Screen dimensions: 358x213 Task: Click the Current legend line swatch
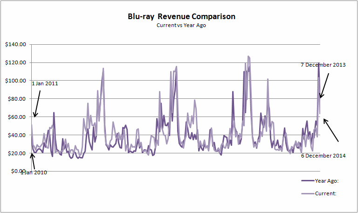coord(308,193)
